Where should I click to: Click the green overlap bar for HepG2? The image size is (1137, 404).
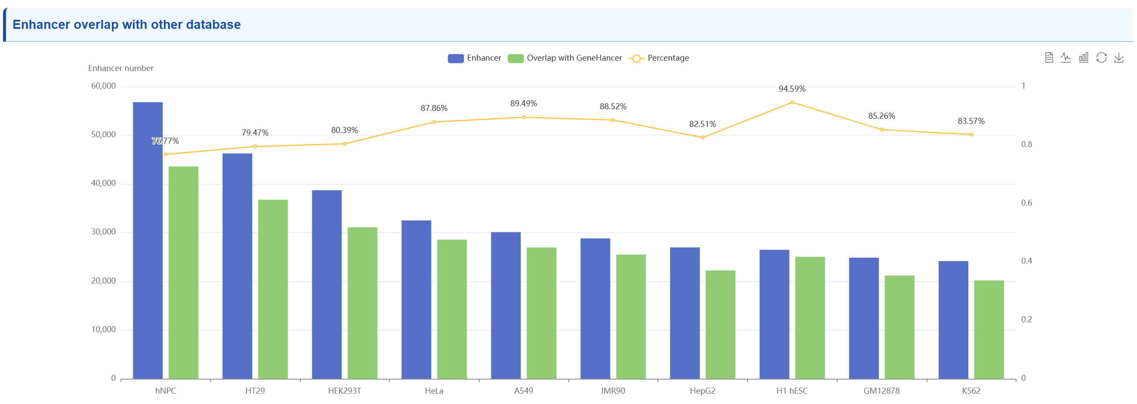(720, 324)
